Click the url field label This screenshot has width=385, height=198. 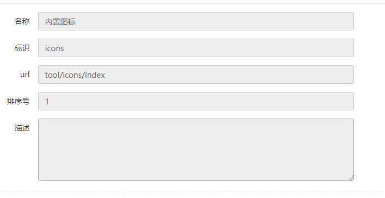[x=25, y=75]
